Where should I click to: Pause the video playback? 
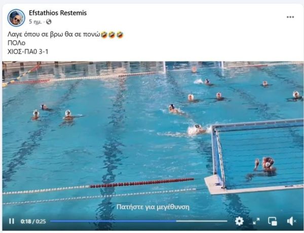[12, 221]
